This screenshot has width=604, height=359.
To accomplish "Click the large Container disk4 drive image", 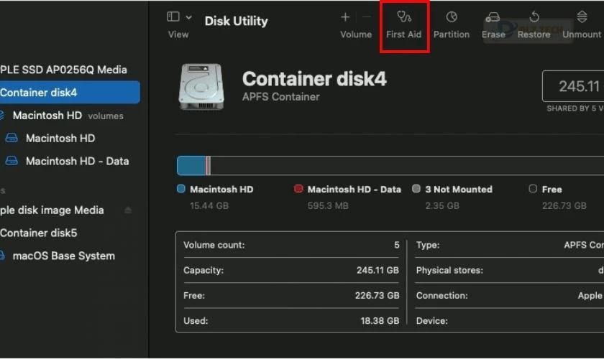I will 201,87.
